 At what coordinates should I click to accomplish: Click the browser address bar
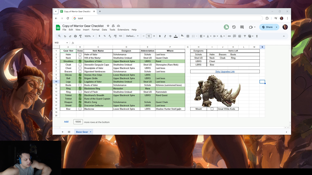(x=167, y=18)
